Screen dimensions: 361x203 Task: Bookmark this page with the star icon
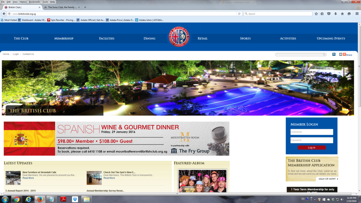tap(316, 14)
